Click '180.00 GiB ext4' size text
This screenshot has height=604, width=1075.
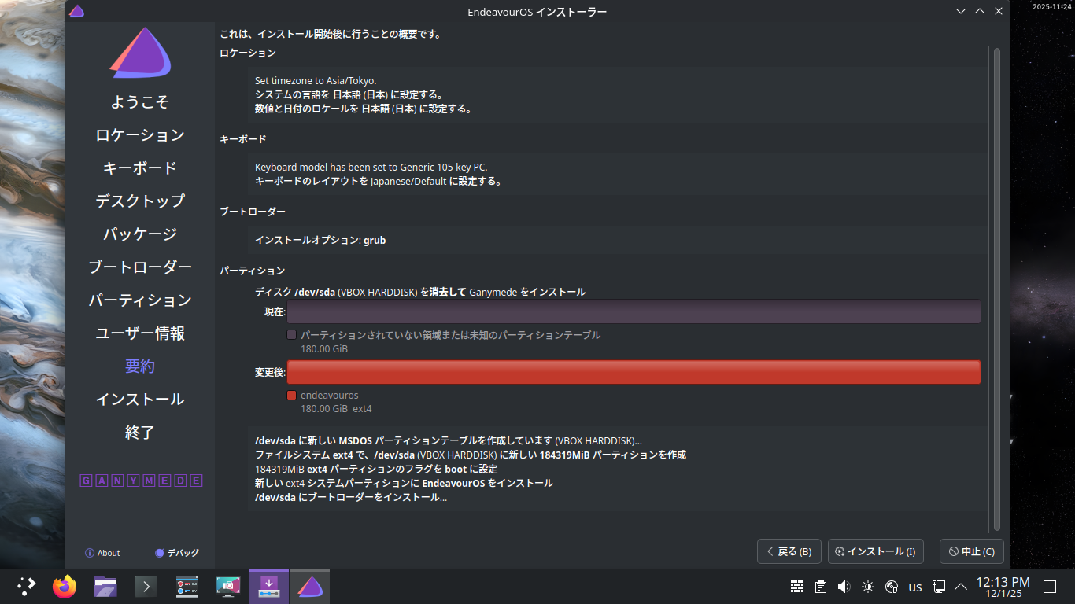click(336, 409)
